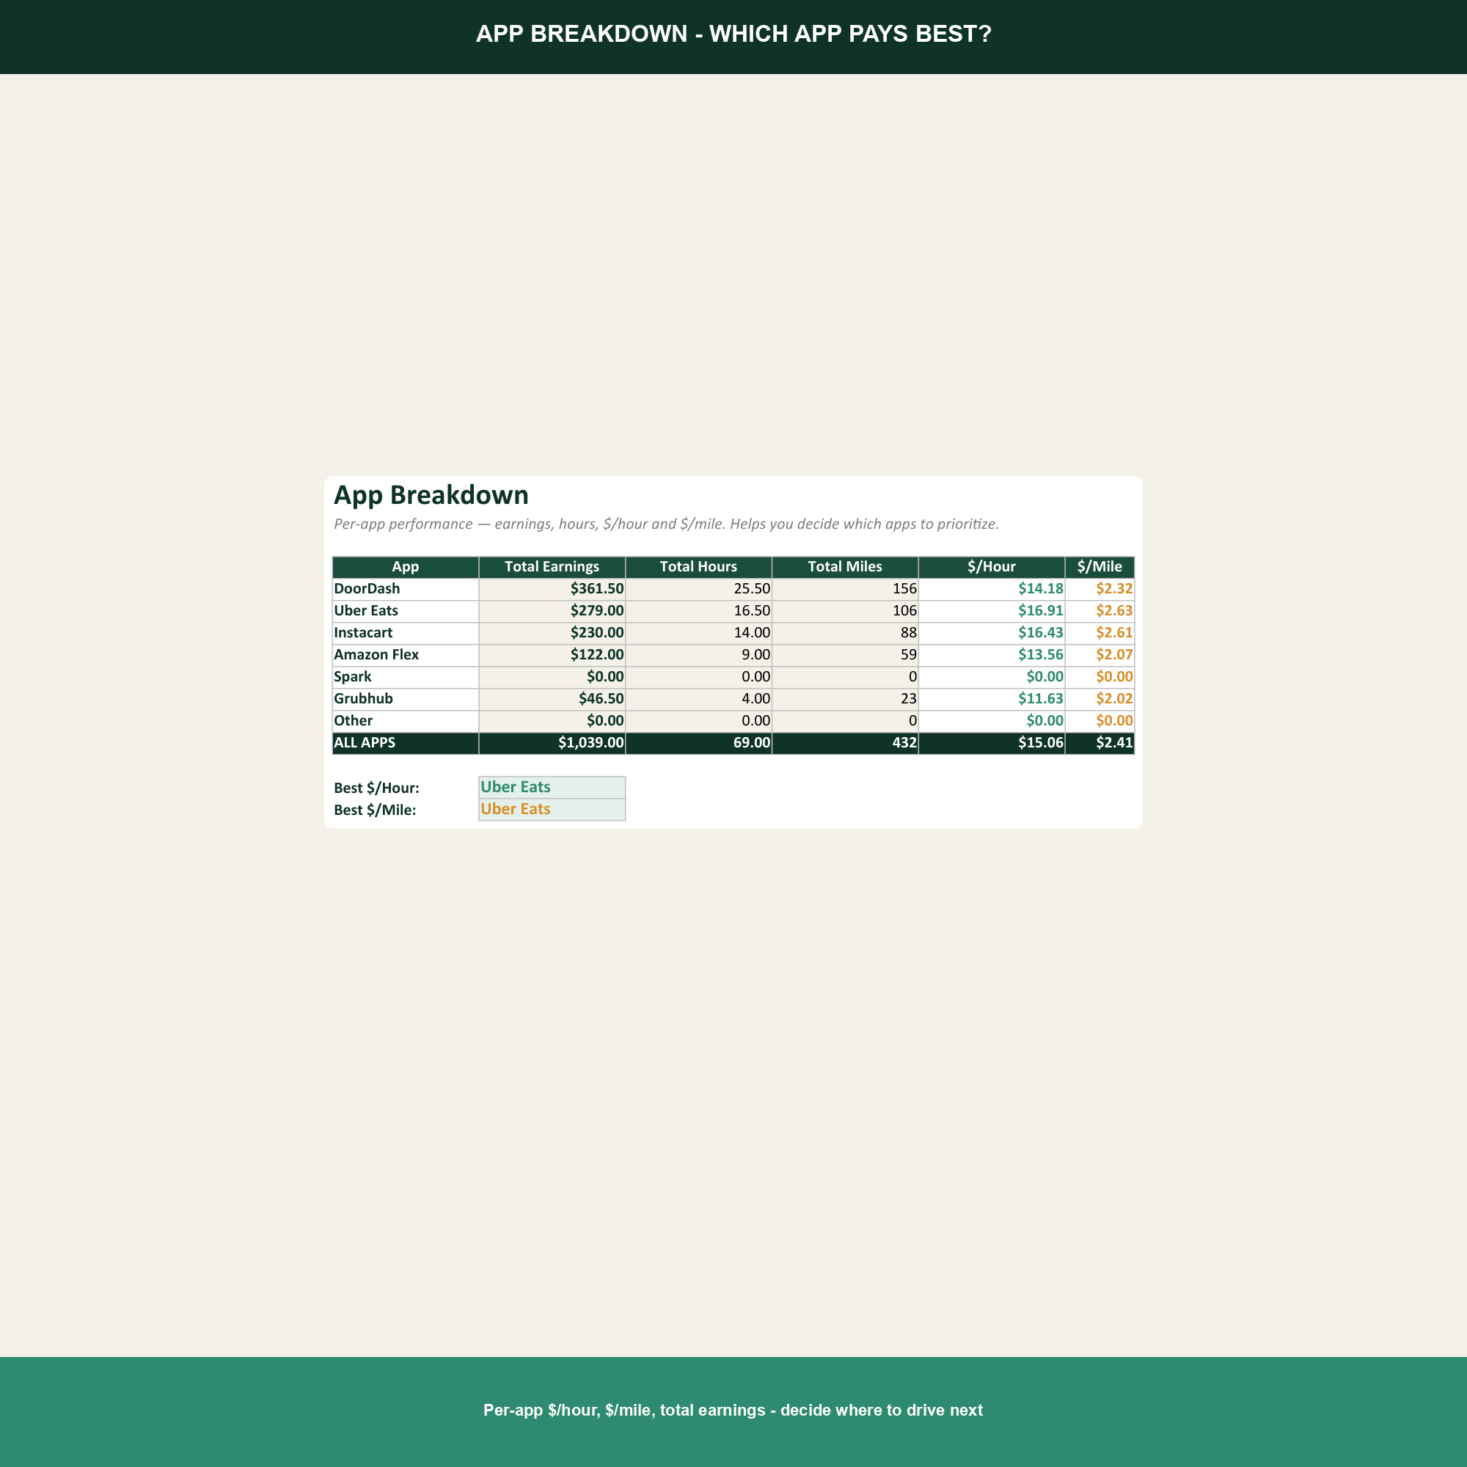Select Instacart earnings $230.00
1467x1467 pixels.
[552, 633]
